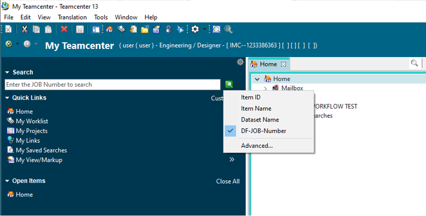
Task: Open the Tools menu
Action: [101, 17]
